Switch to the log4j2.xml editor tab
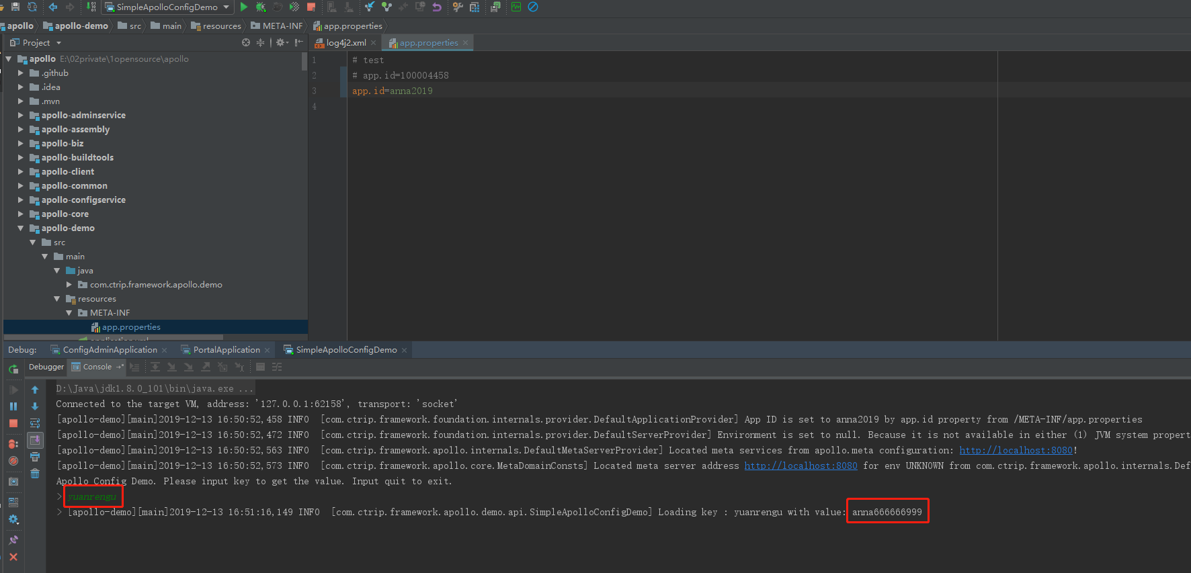The image size is (1191, 573). pos(346,42)
